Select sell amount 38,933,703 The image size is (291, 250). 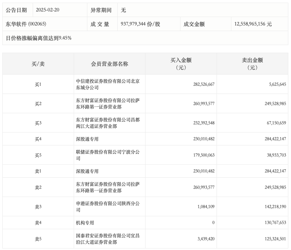tap(276, 155)
